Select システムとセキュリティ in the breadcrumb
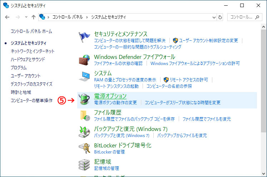 click(x=108, y=17)
